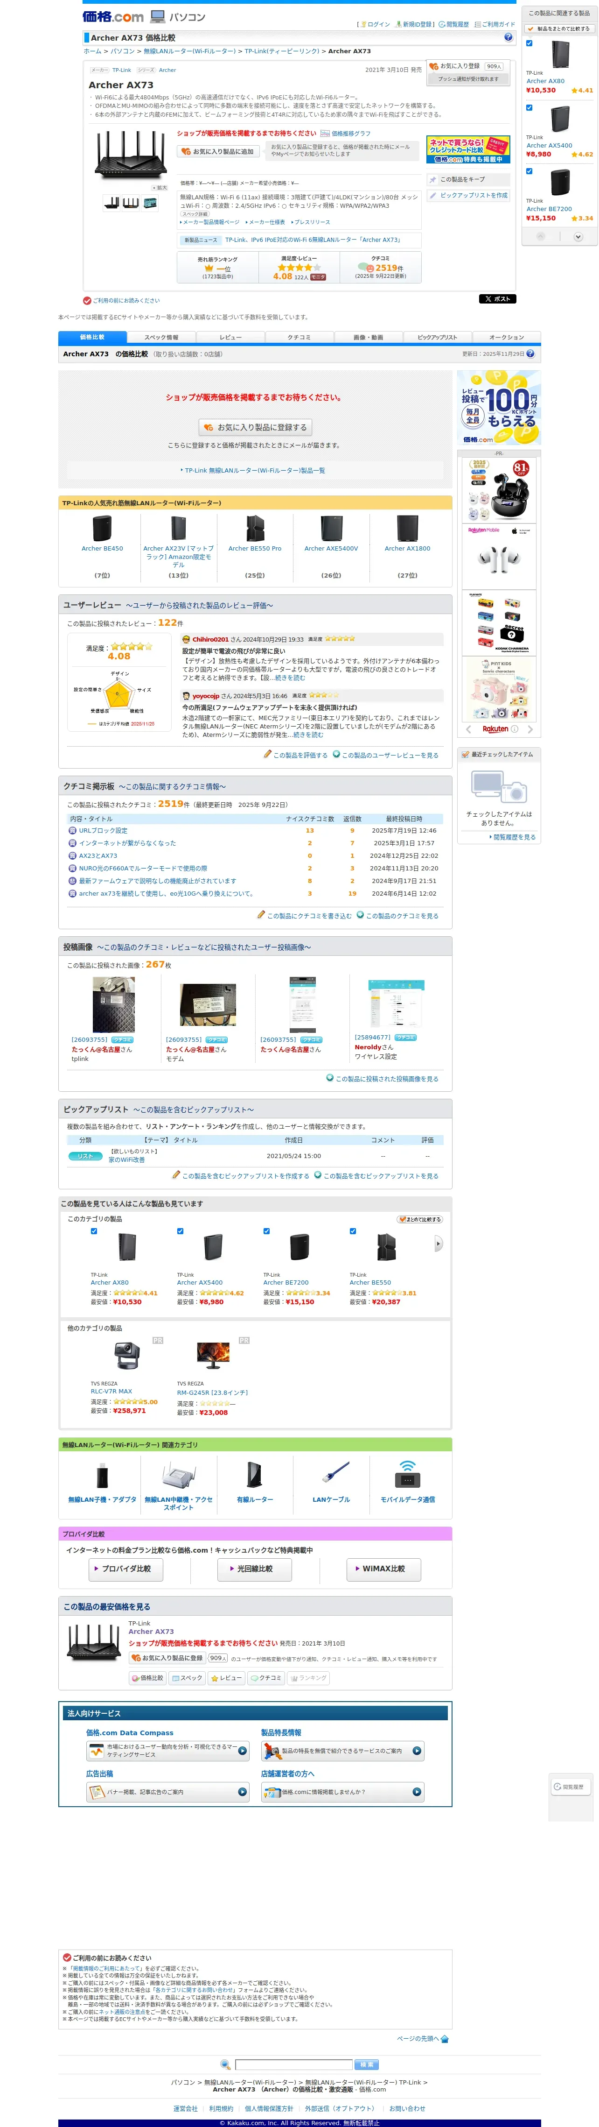Image resolution: width=599 pixels, height=2127 pixels.
Task: Click the Archer BE450 product thumbnail
Action: pyautogui.click(x=102, y=529)
